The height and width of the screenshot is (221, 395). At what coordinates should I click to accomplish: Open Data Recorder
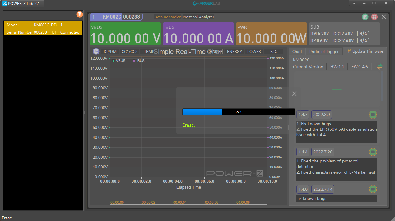[x=167, y=17]
